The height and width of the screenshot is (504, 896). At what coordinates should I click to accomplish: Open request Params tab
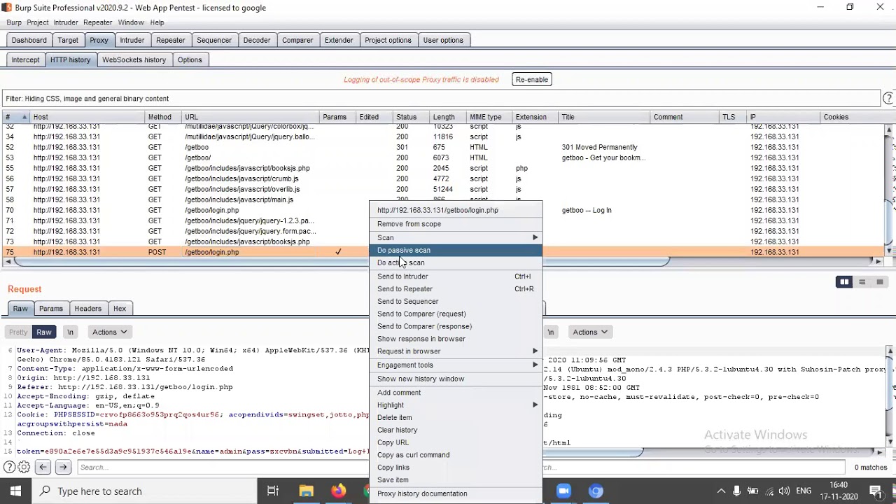point(51,309)
